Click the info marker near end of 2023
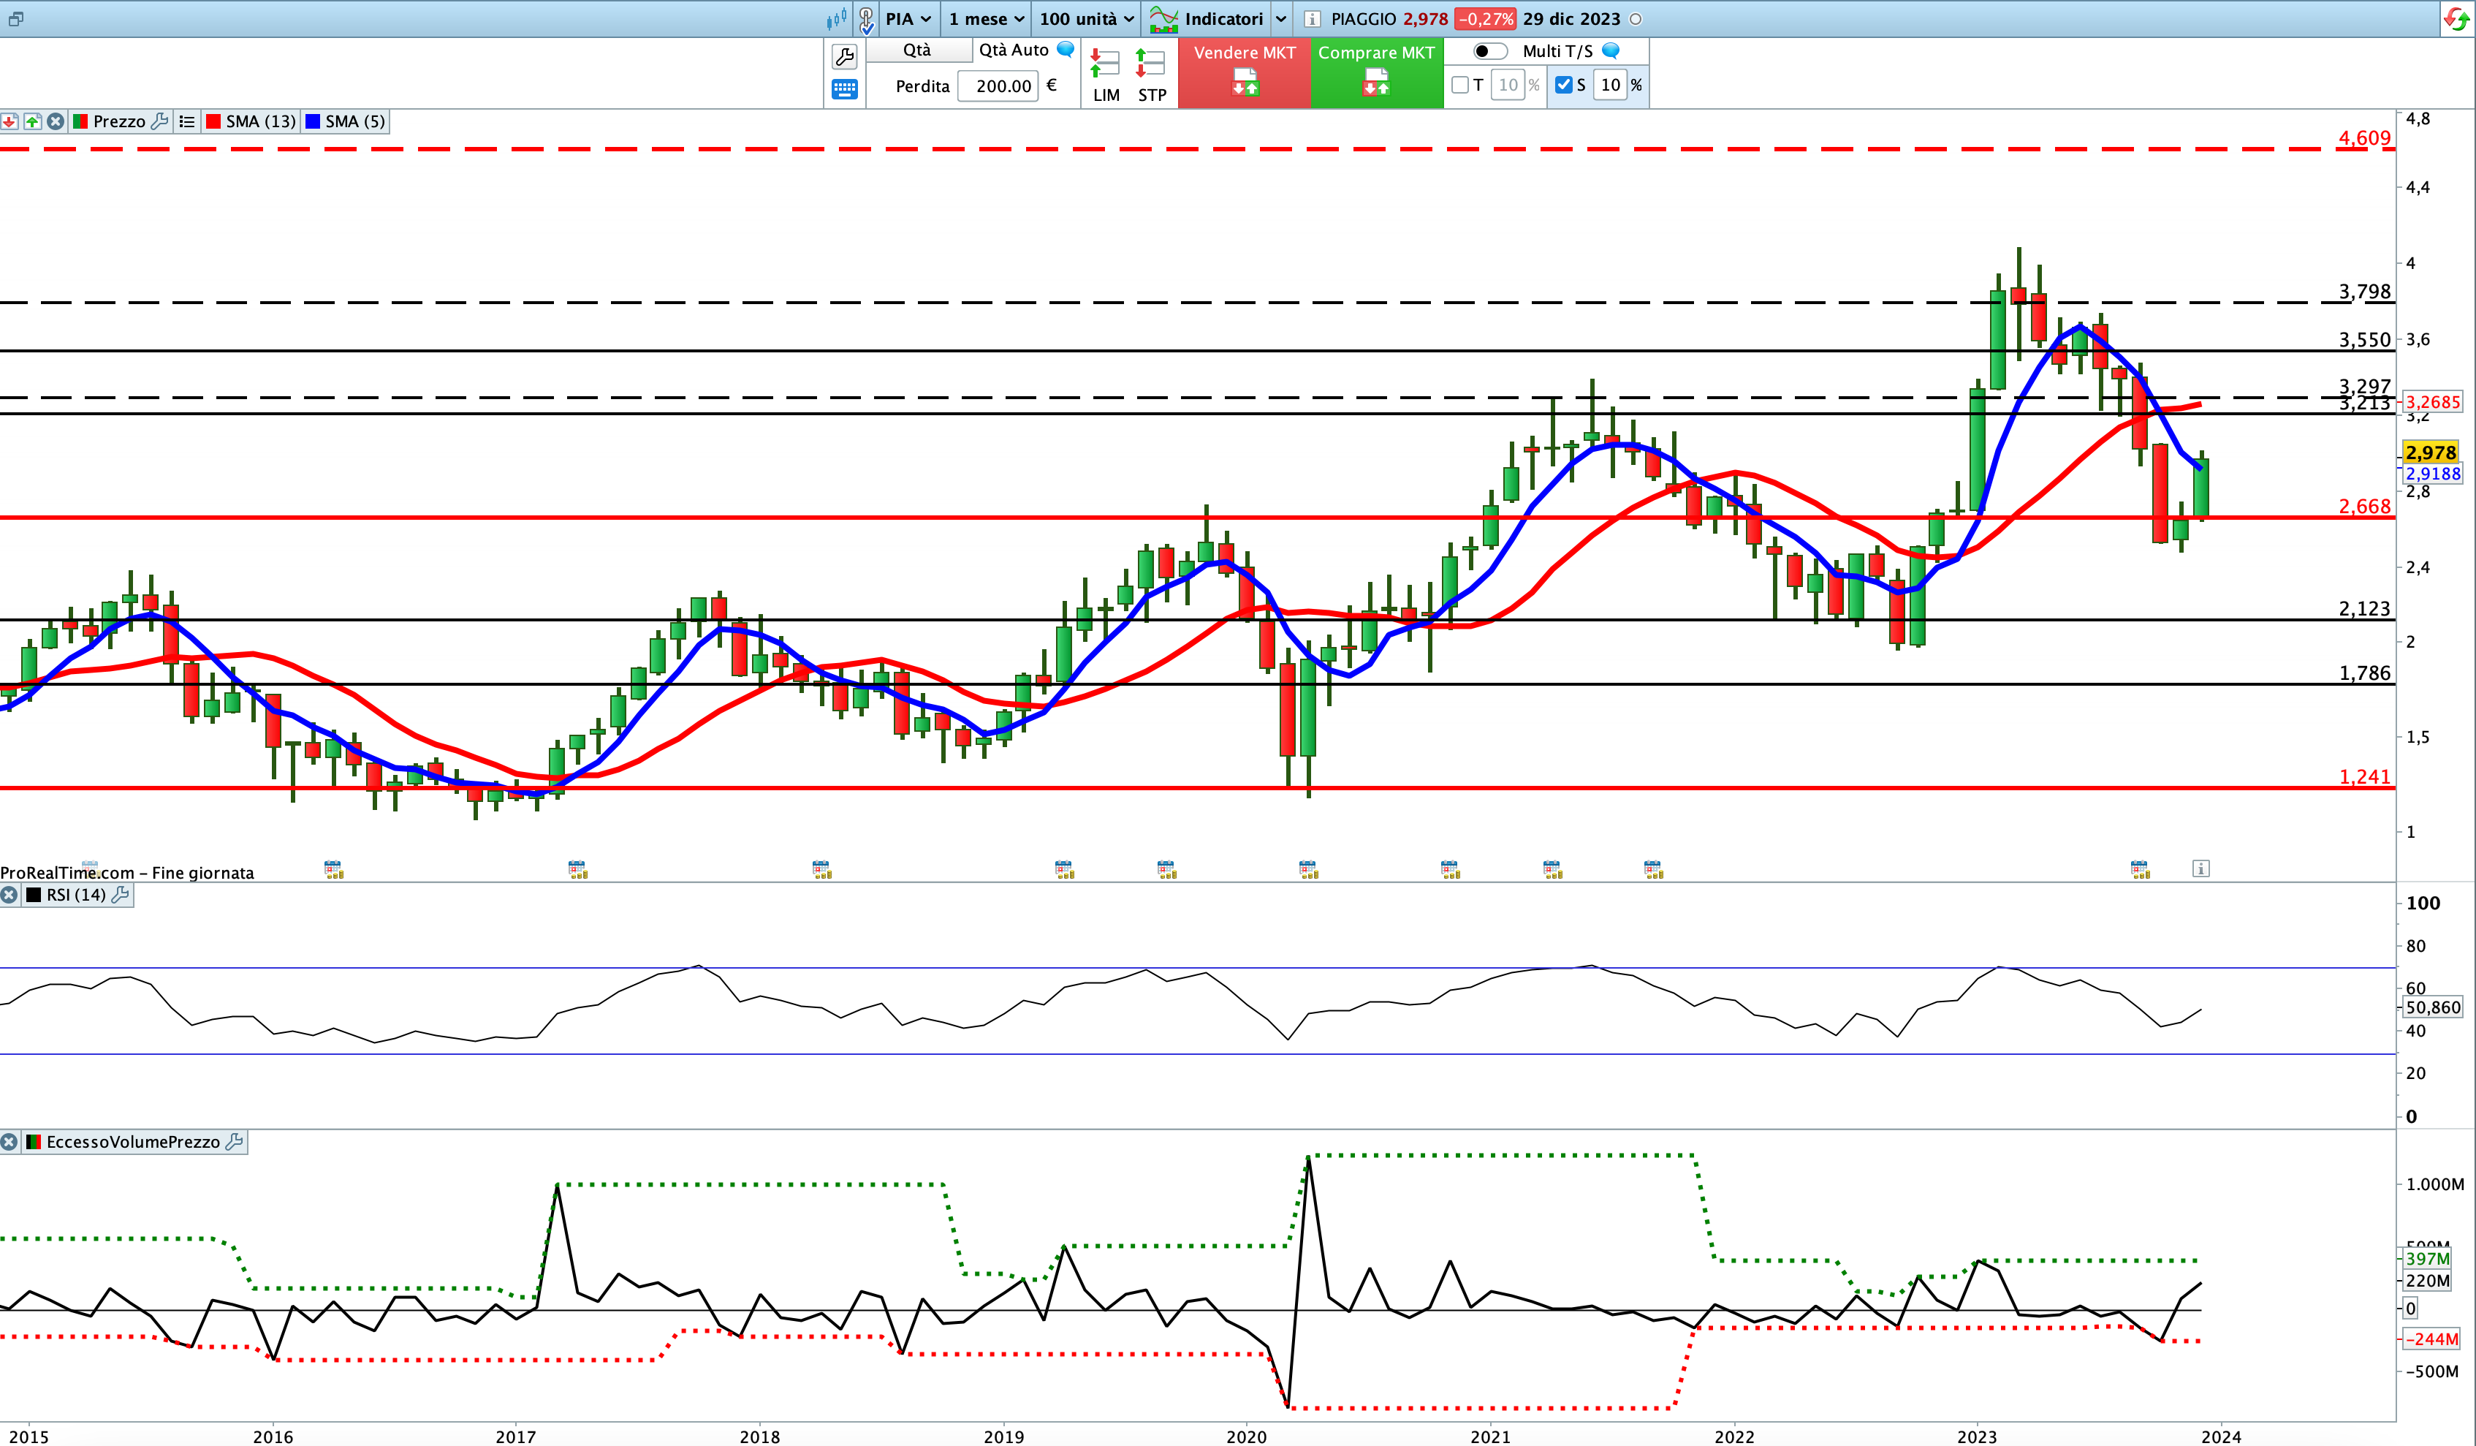Screen dimensions: 2476x1446 pyautogui.click(x=2201, y=869)
